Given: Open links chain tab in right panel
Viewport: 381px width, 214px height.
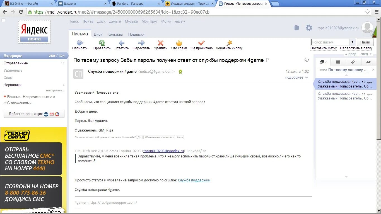Looking at the screenshot, I should tap(369, 62).
